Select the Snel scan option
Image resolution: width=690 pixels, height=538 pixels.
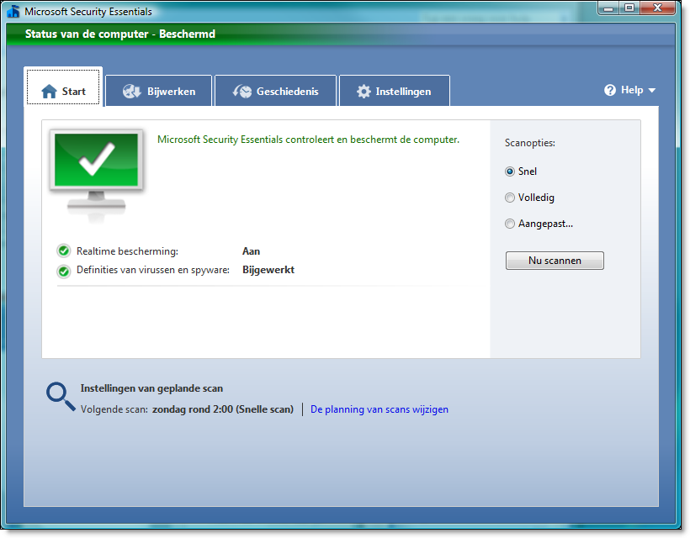click(521, 171)
